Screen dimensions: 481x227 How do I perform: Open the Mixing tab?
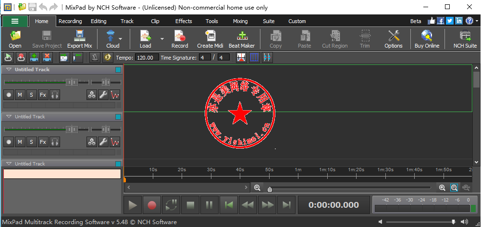tap(240, 21)
